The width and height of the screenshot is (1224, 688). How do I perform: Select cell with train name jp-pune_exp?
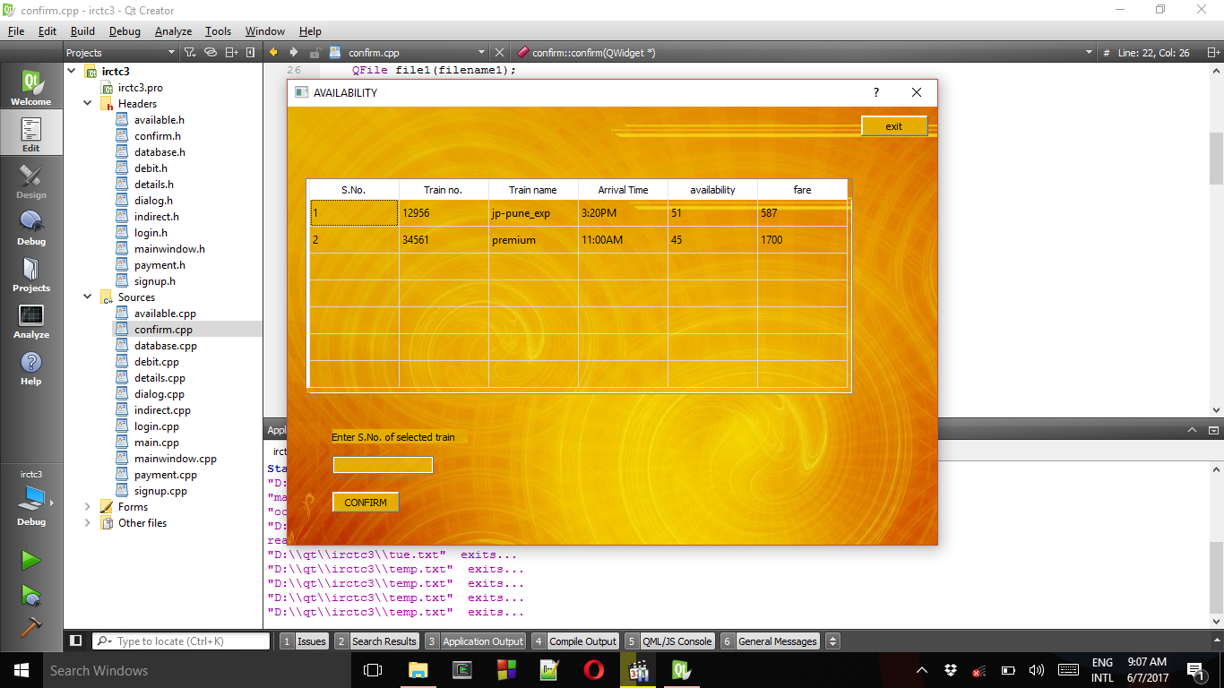[533, 213]
